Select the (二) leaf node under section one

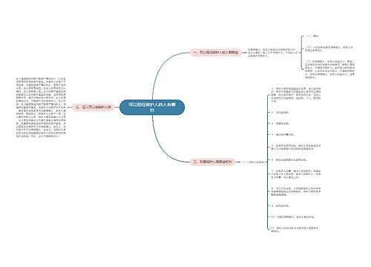329,49
